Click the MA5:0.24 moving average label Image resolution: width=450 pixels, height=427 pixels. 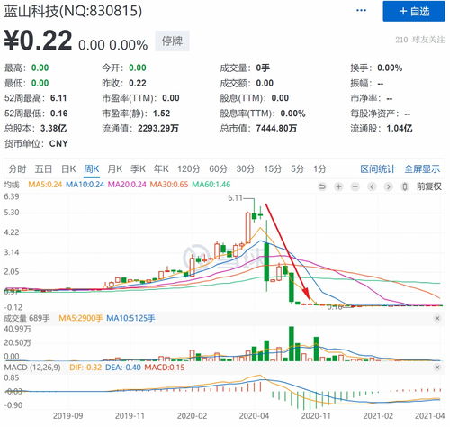[45, 185]
